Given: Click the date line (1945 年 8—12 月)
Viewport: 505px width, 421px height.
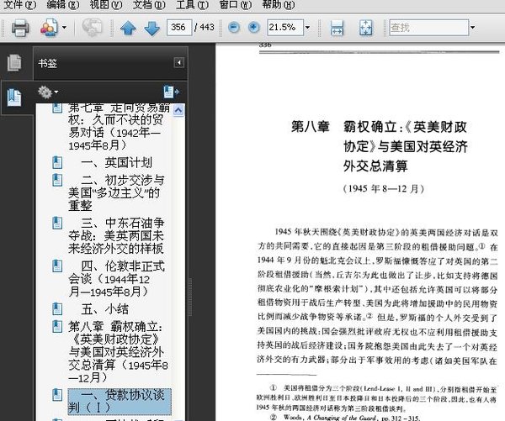Looking at the screenshot, I should click(x=383, y=188).
